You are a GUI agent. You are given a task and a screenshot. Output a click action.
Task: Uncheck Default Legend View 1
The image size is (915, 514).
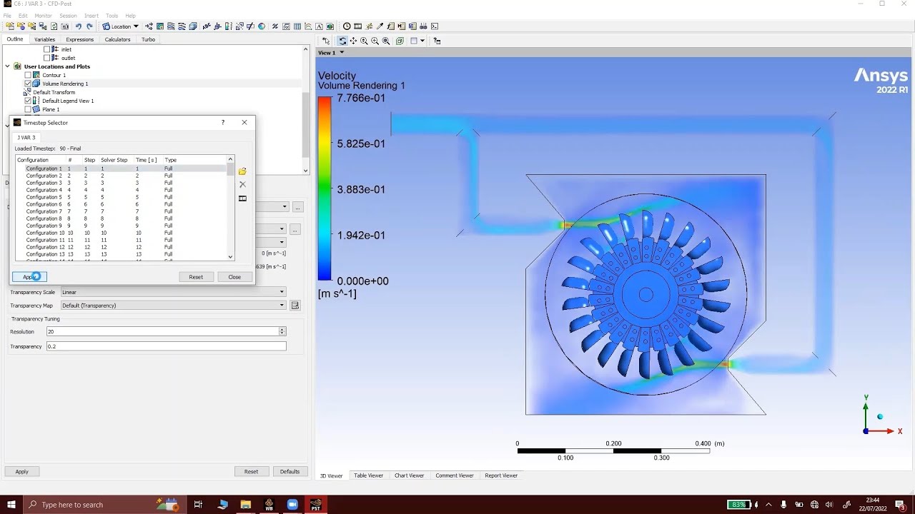click(28, 101)
